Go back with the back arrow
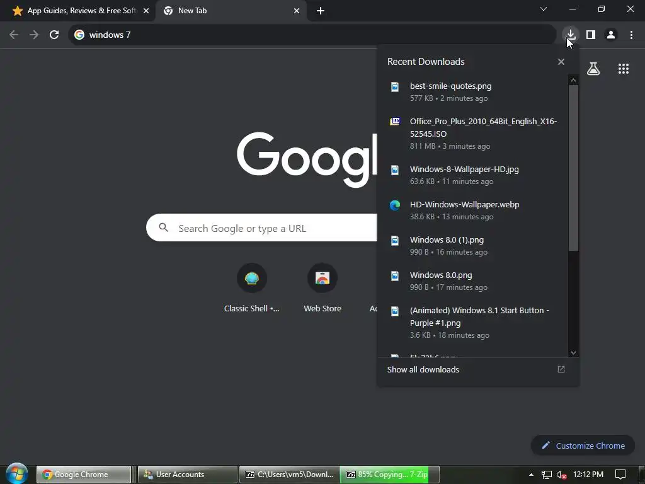 [14, 35]
